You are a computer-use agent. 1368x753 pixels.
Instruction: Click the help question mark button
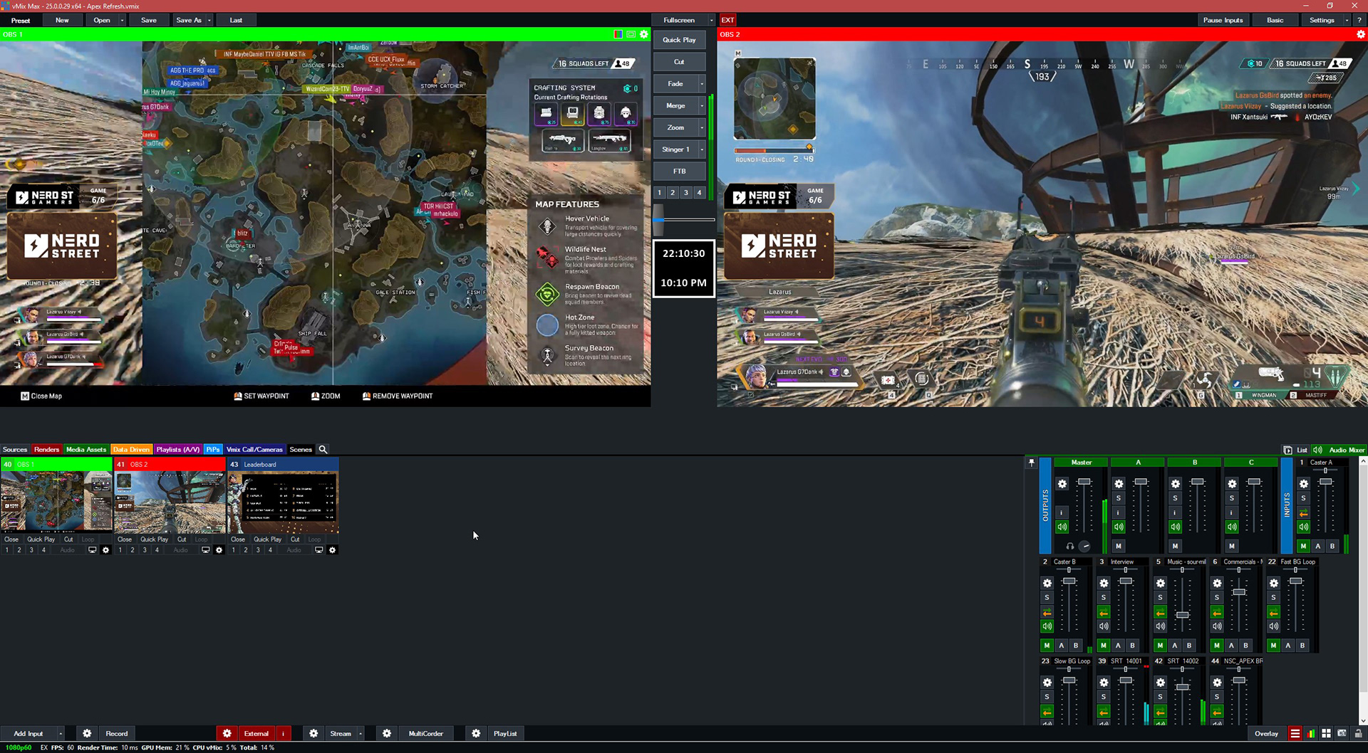click(1359, 20)
